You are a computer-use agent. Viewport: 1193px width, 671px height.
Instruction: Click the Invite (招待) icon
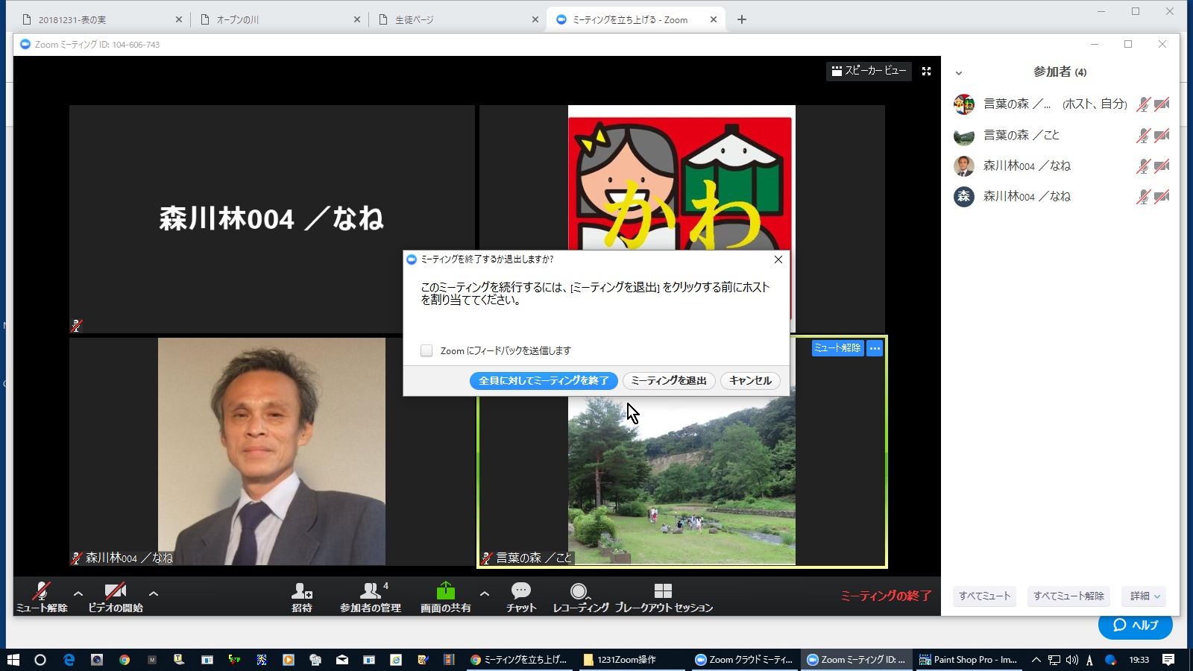click(x=302, y=591)
